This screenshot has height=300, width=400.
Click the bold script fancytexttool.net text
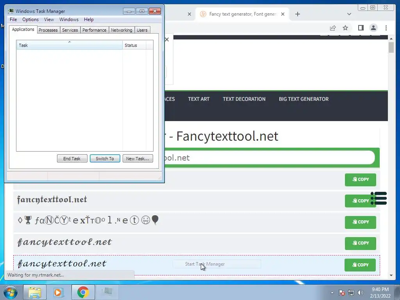[64, 242]
